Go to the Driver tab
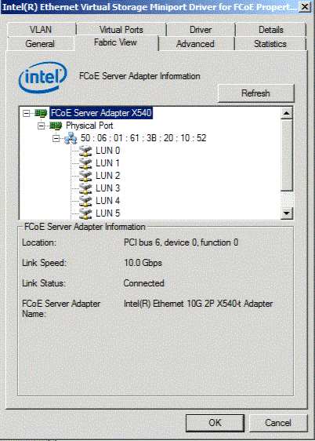Screen dimensions: 315x441 click(201, 30)
